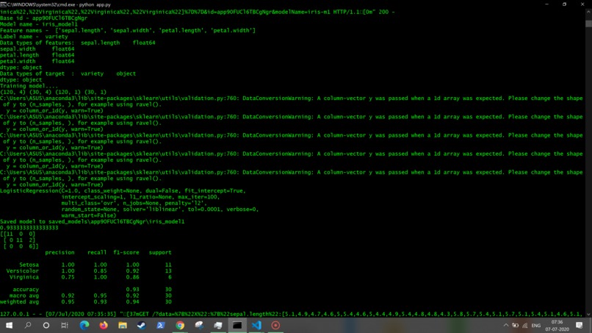Click 'Model name - iris_model1' line

coord(38,24)
